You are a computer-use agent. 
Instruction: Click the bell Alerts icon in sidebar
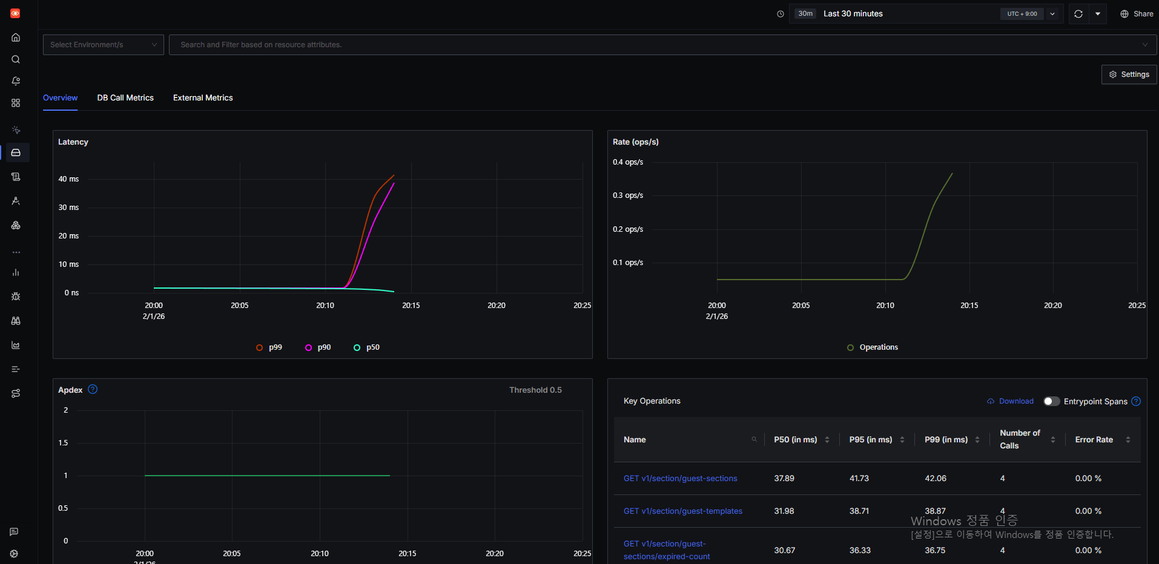tap(16, 81)
